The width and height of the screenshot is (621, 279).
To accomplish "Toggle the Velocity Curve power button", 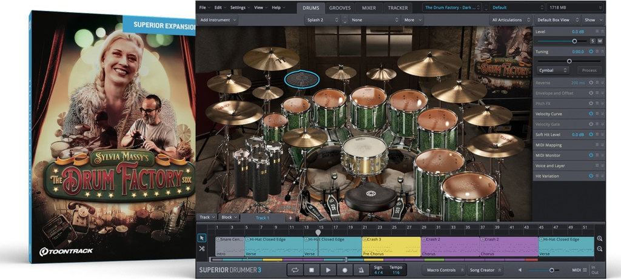I will point(591,113).
